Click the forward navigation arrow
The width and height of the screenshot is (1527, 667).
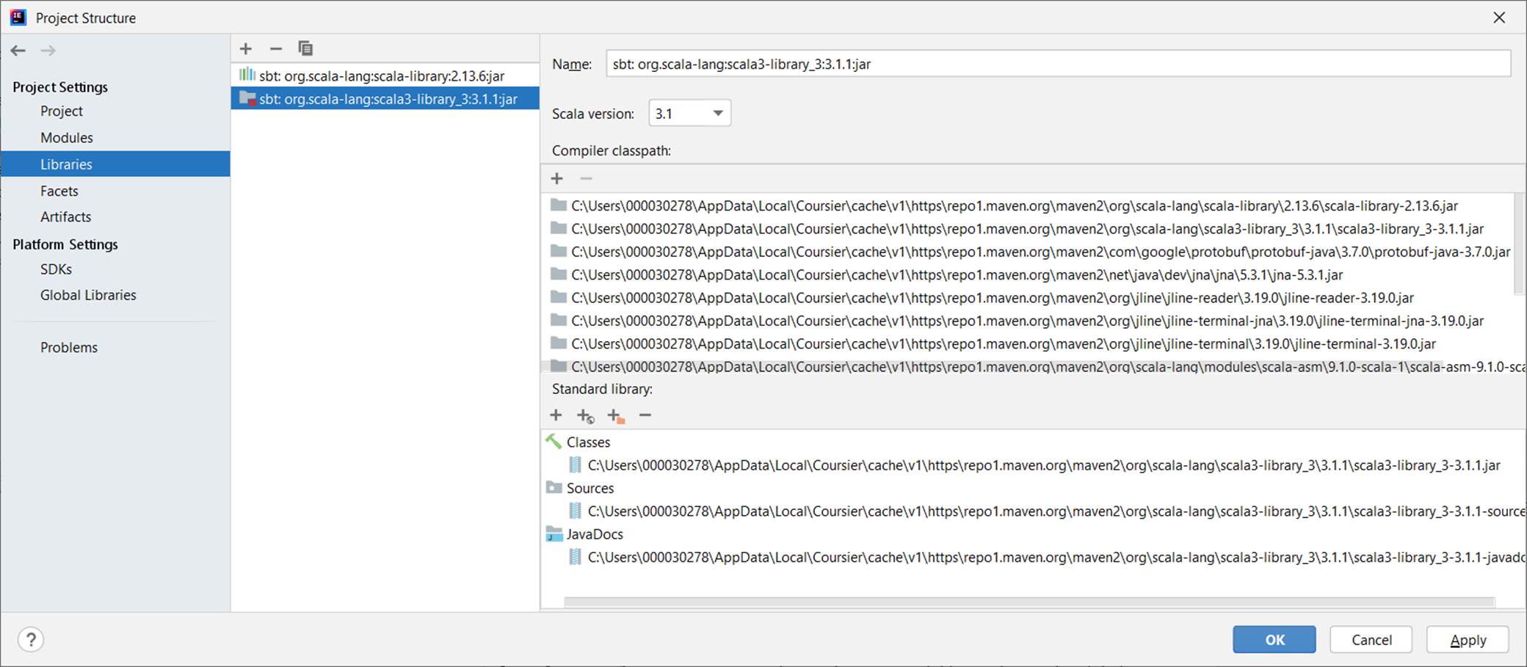(48, 51)
